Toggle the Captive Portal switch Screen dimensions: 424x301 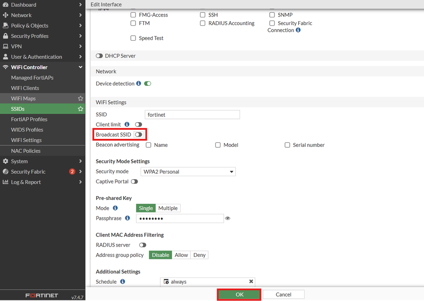point(134,181)
